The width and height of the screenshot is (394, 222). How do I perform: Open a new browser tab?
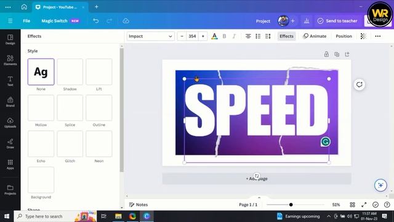coord(97,7)
